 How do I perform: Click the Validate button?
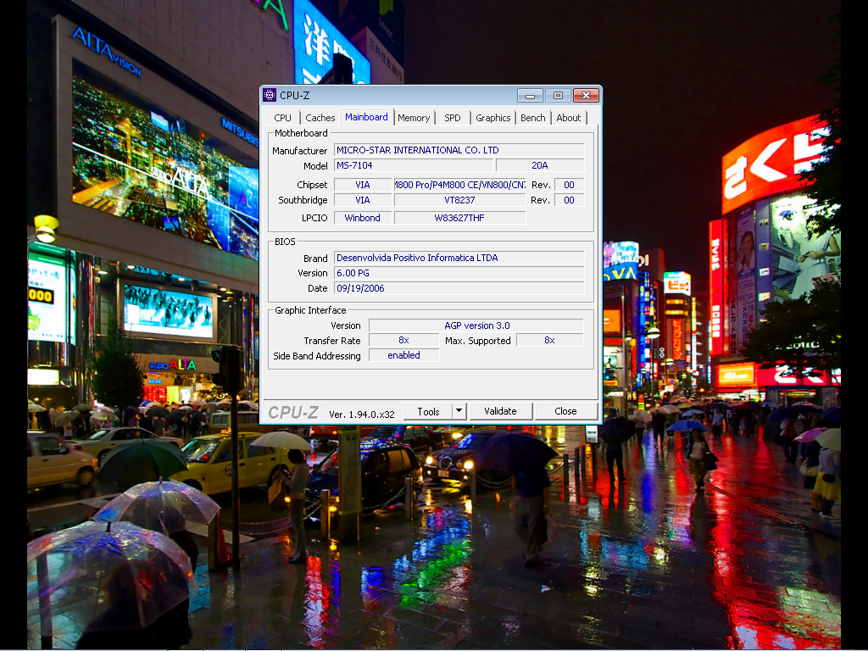coord(500,411)
